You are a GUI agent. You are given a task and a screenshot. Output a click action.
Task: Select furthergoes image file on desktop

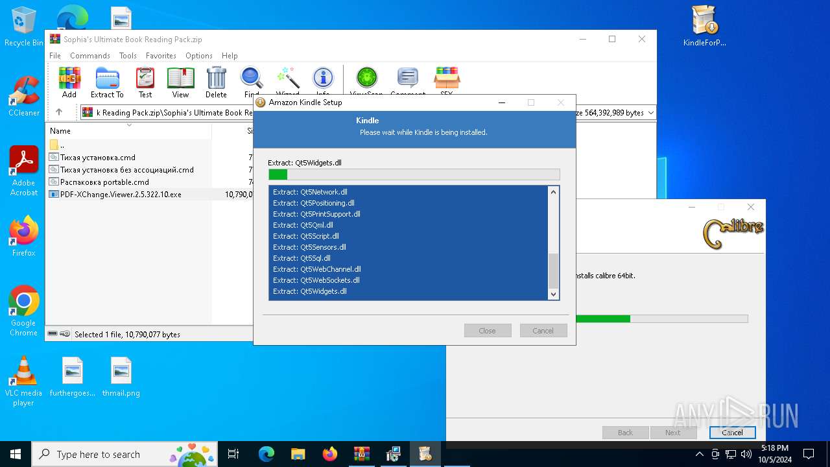(x=73, y=377)
